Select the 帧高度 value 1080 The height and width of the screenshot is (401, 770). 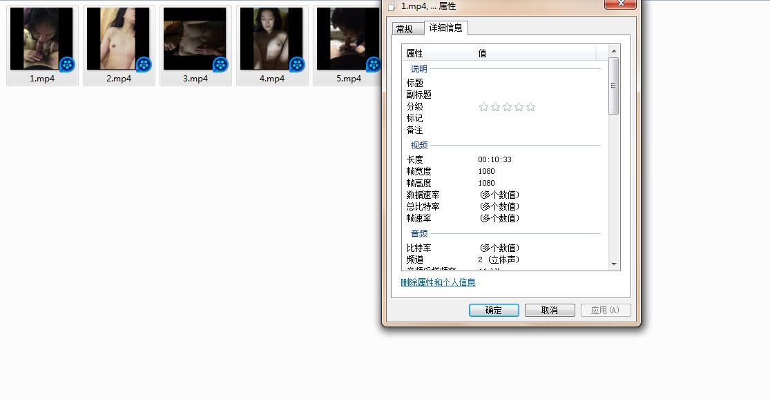point(487,183)
